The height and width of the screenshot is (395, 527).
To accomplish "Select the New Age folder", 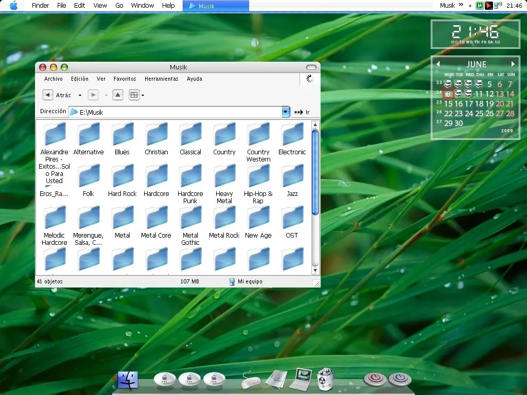I will pos(258,222).
